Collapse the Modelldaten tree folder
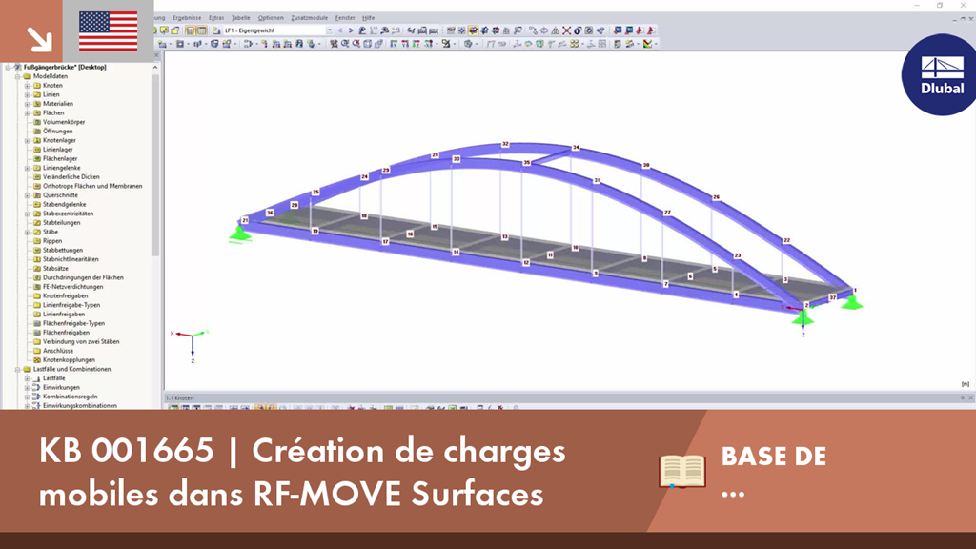Screen dimensions: 976x549 point(17,76)
